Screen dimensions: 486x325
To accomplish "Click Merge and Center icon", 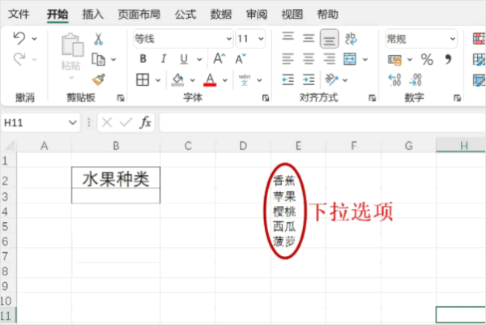I will (x=350, y=59).
